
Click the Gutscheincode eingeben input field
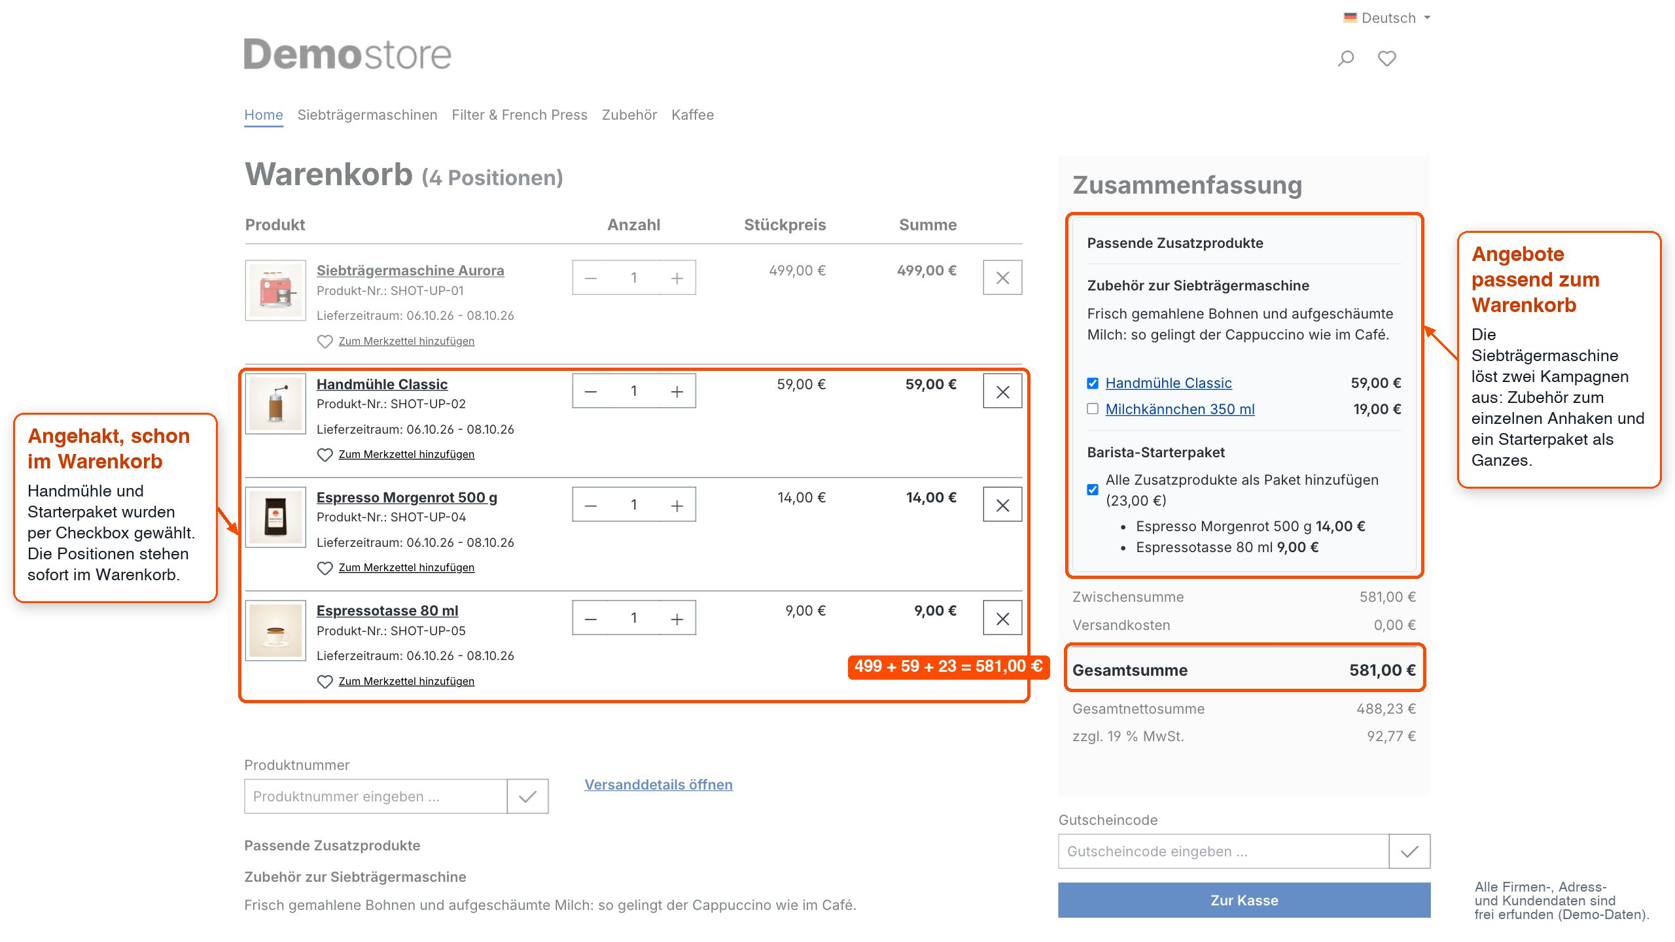click(x=1223, y=851)
